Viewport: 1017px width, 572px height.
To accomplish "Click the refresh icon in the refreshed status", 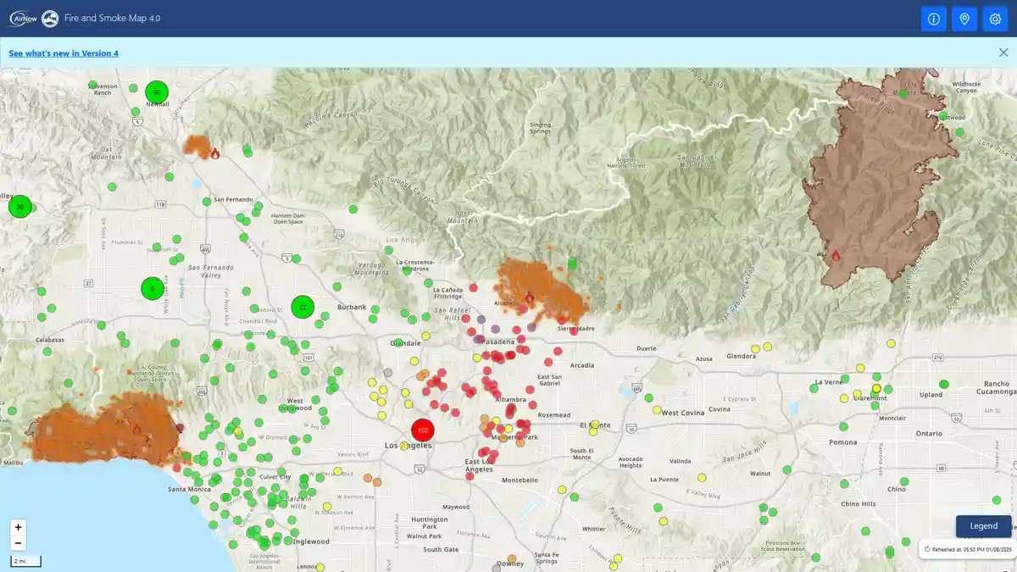I will click(927, 549).
